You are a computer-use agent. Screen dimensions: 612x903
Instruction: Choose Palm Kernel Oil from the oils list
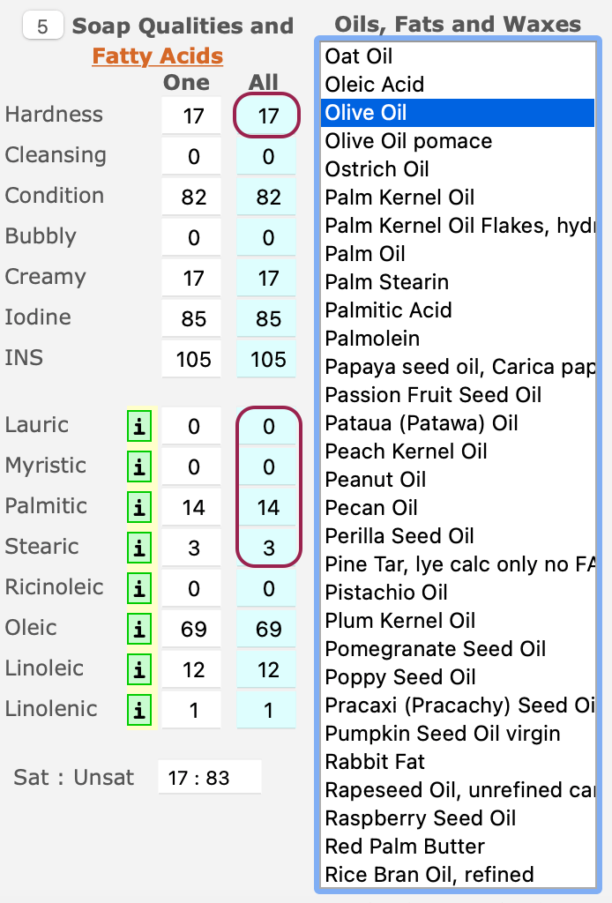click(x=399, y=198)
